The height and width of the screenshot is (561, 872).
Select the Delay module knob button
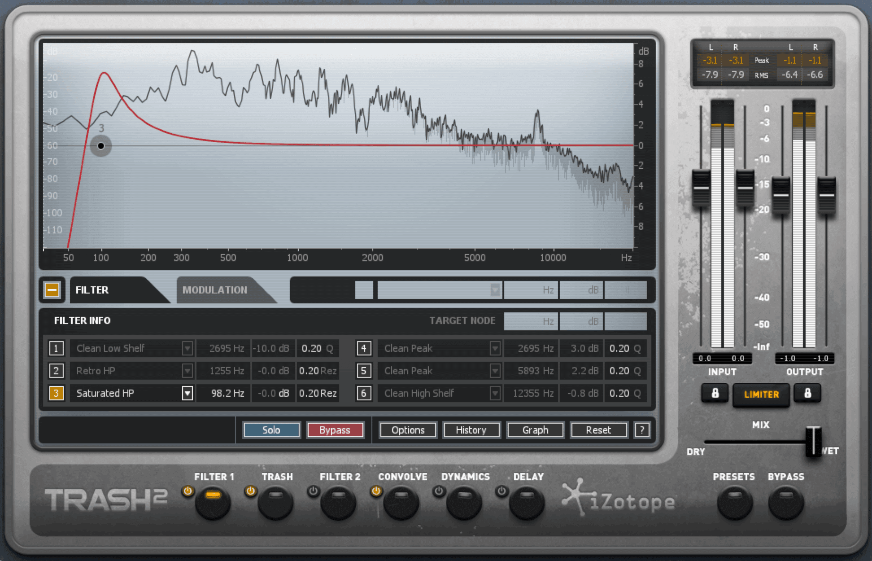[527, 502]
